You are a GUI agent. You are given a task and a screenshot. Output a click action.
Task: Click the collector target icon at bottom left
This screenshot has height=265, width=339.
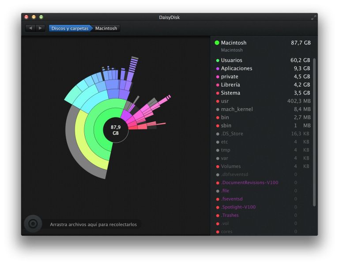pos(33,223)
